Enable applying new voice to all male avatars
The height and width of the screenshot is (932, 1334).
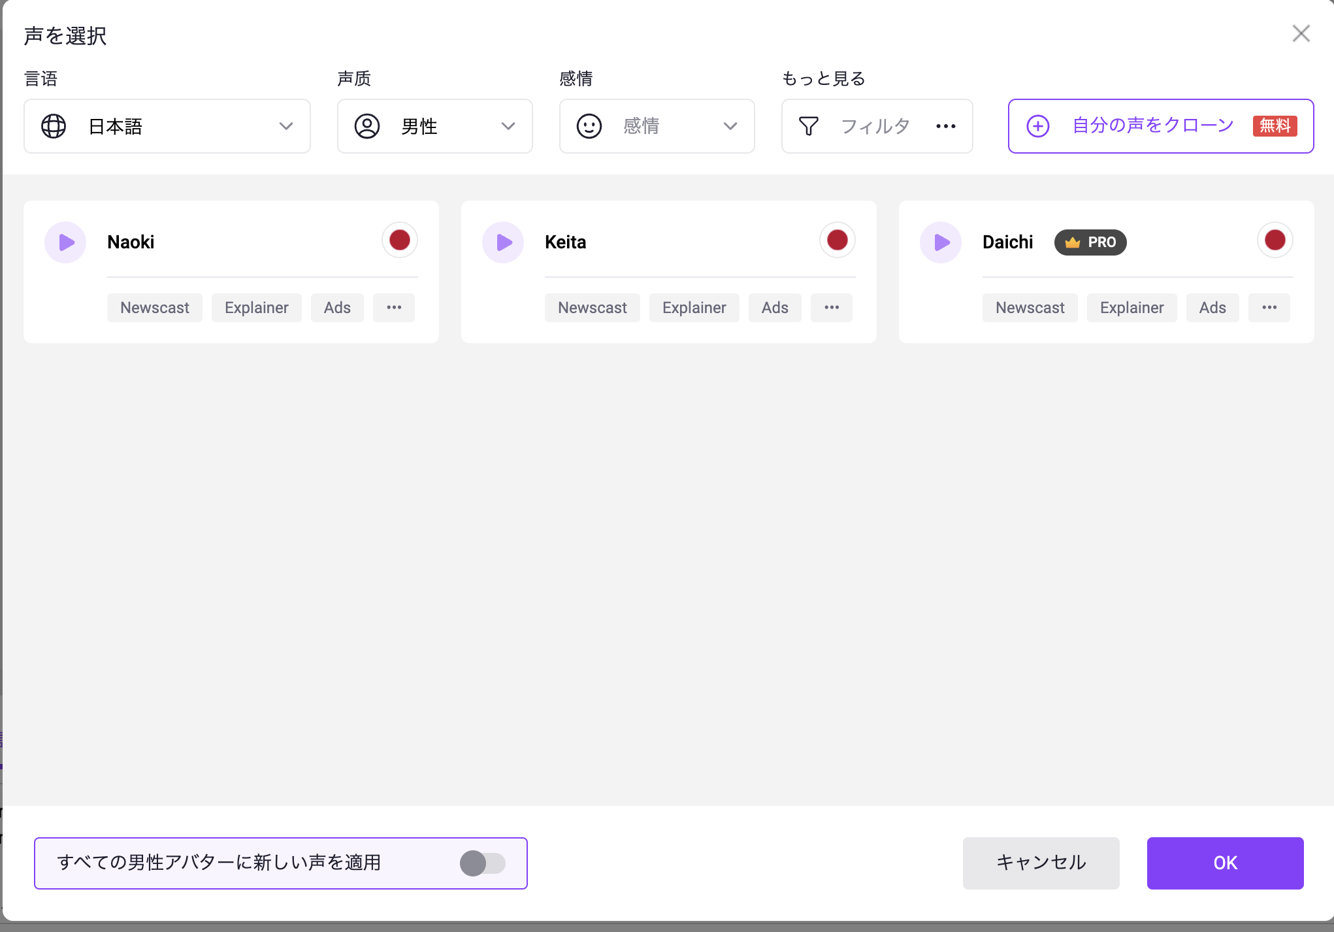pyautogui.click(x=483, y=863)
